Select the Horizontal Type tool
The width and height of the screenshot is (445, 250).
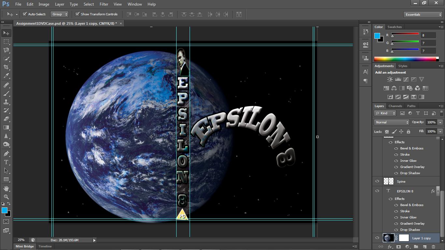(6, 162)
